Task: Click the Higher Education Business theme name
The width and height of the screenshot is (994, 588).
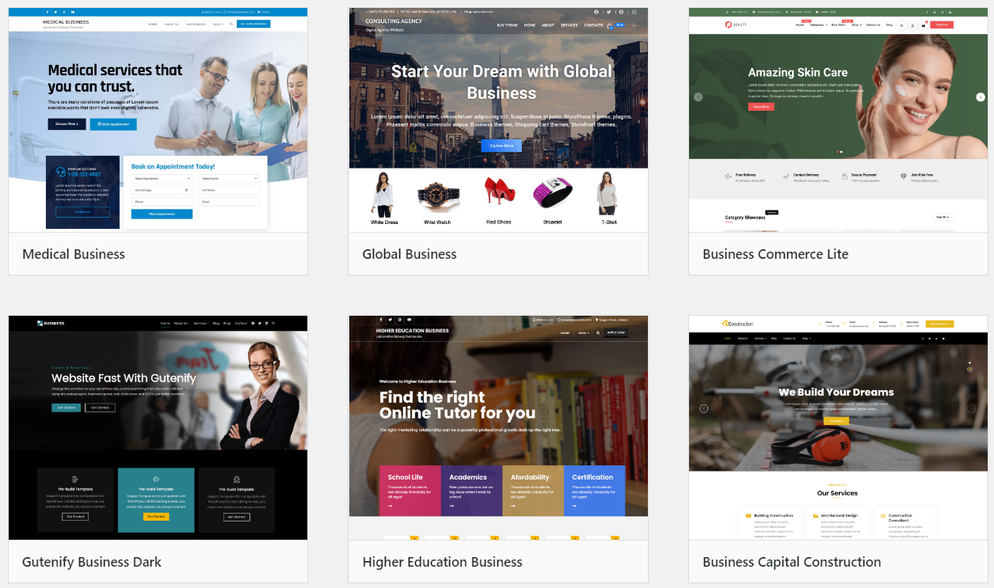Action: pyautogui.click(x=442, y=562)
